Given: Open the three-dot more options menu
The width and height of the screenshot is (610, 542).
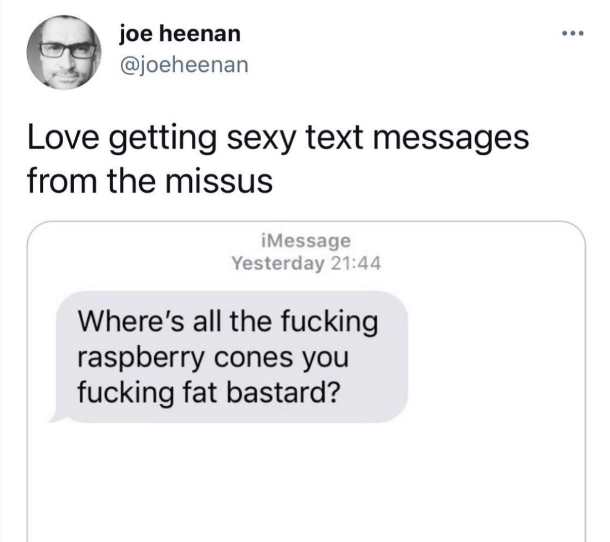Looking at the screenshot, I should tap(573, 34).
